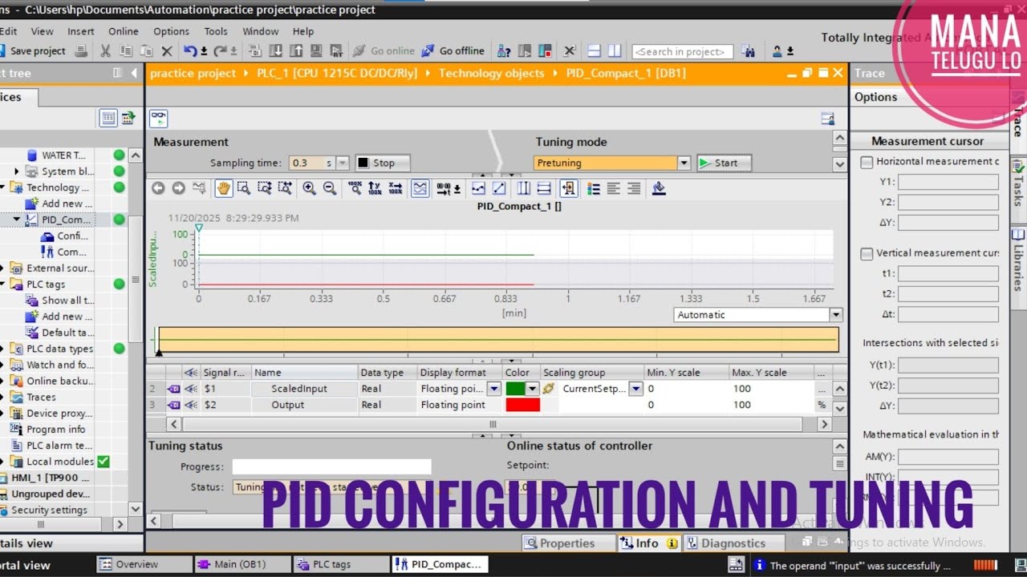Click Save project button
The height and width of the screenshot is (577, 1027).
click(32, 50)
